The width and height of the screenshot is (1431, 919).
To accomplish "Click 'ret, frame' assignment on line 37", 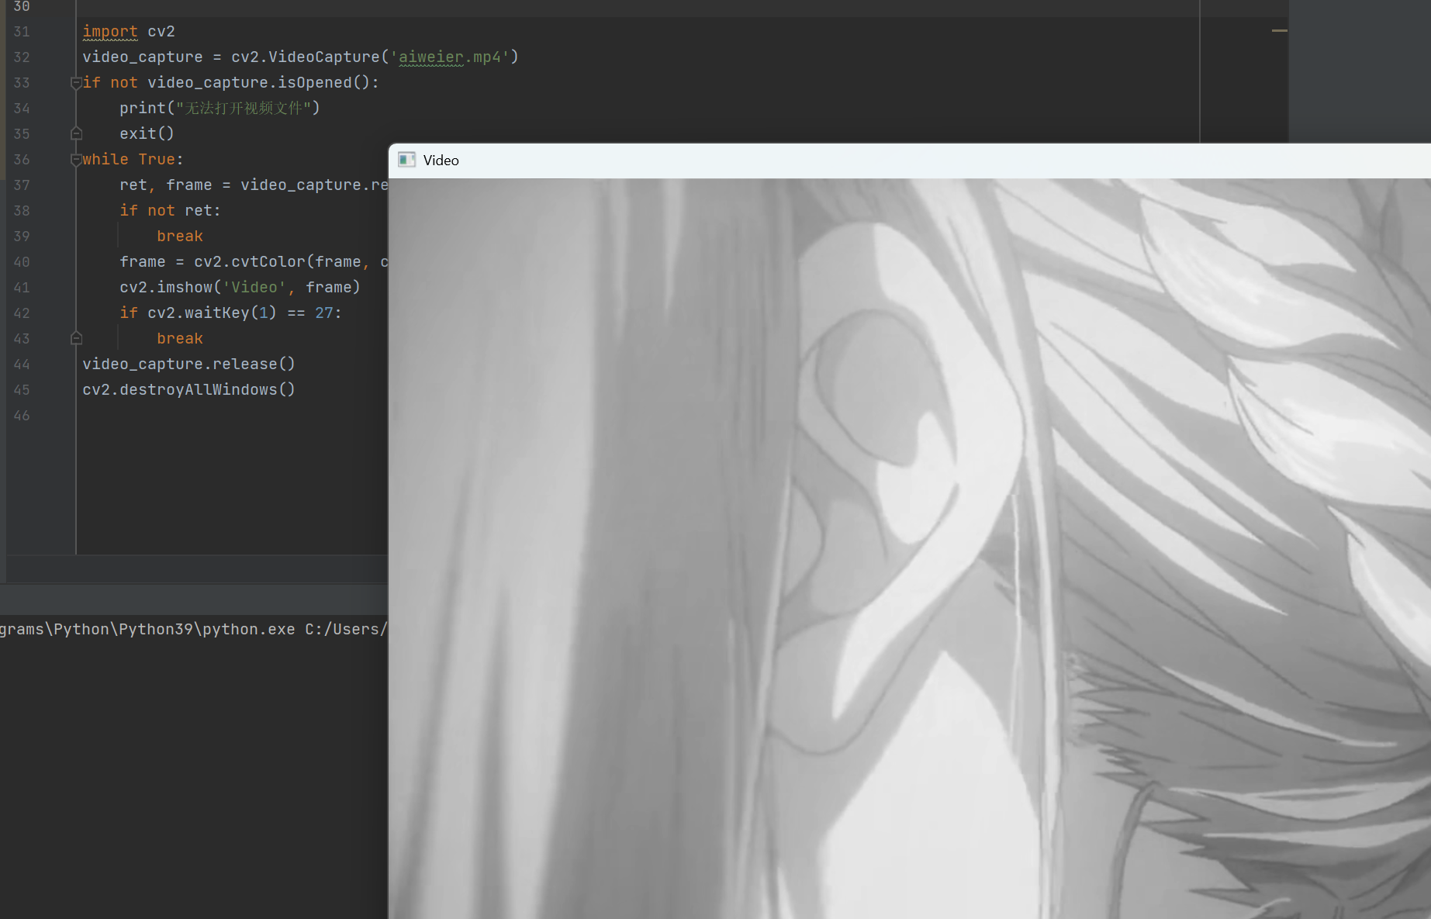I will tap(253, 185).
